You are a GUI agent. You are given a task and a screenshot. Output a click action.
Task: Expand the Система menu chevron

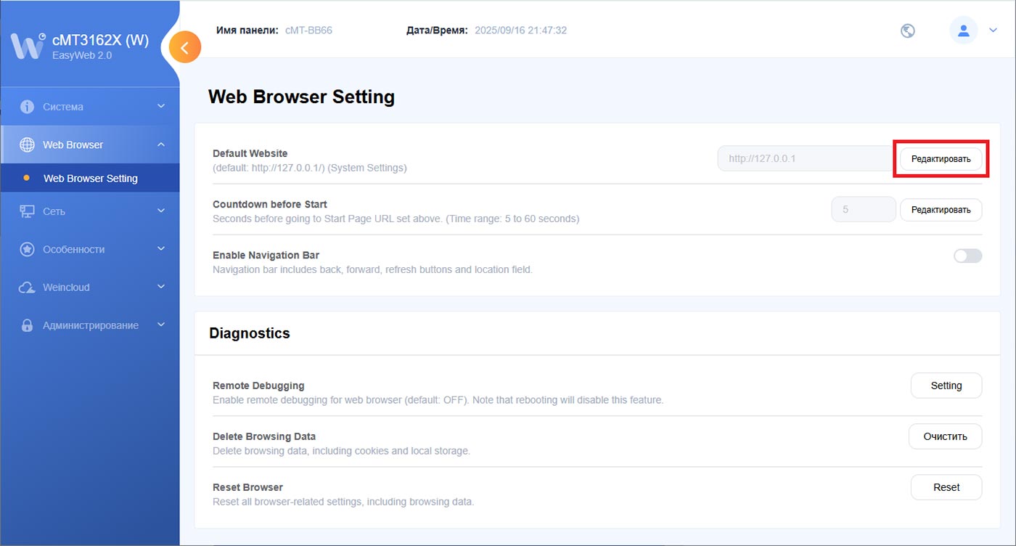[x=161, y=107]
